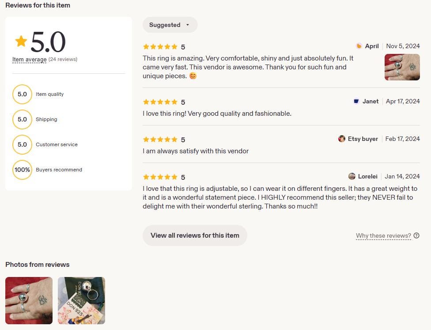This screenshot has height=330, width=431.
Task: Click the Item average link
Action: point(30,59)
